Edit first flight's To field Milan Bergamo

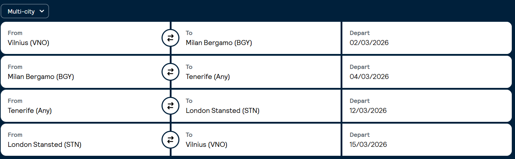pyautogui.click(x=219, y=43)
